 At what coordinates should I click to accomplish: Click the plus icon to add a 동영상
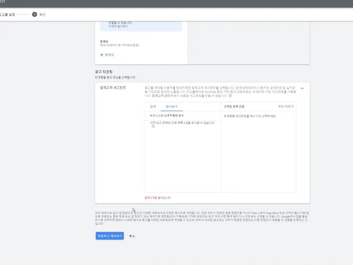[101, 55]
